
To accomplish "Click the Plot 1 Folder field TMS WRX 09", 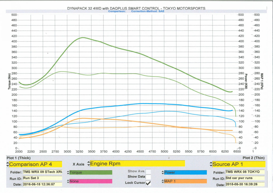I will point(42,172).
